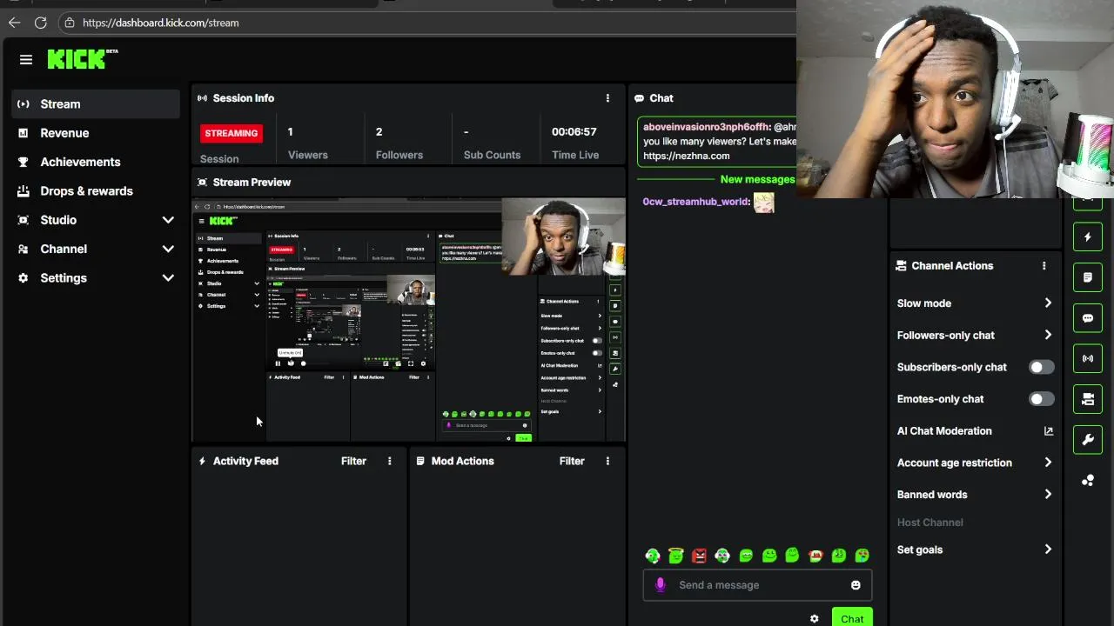
Task: Click the document note widget icon in the right rail
Action: pyautogui.click(x=1087, y=277)
